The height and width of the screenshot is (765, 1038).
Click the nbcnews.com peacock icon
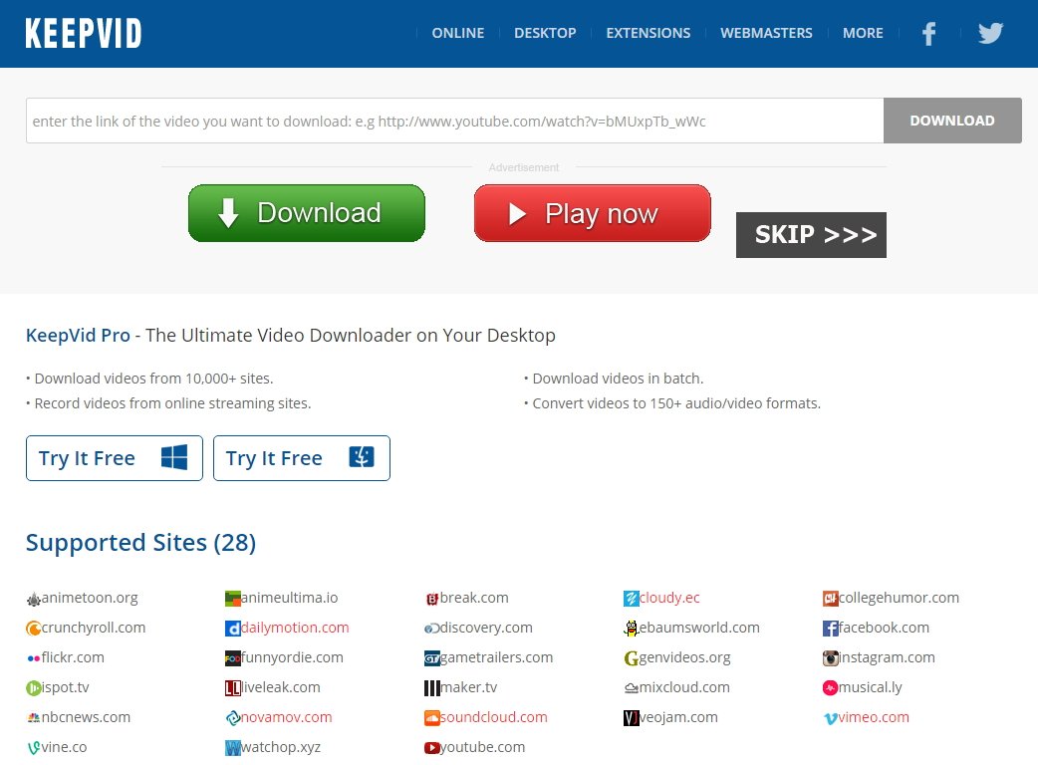33,718
